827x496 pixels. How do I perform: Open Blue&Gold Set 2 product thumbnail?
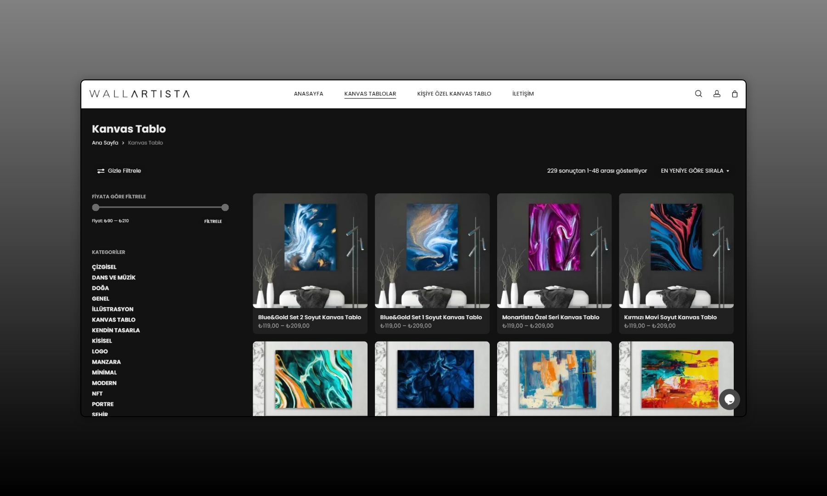tap(310, 250)
